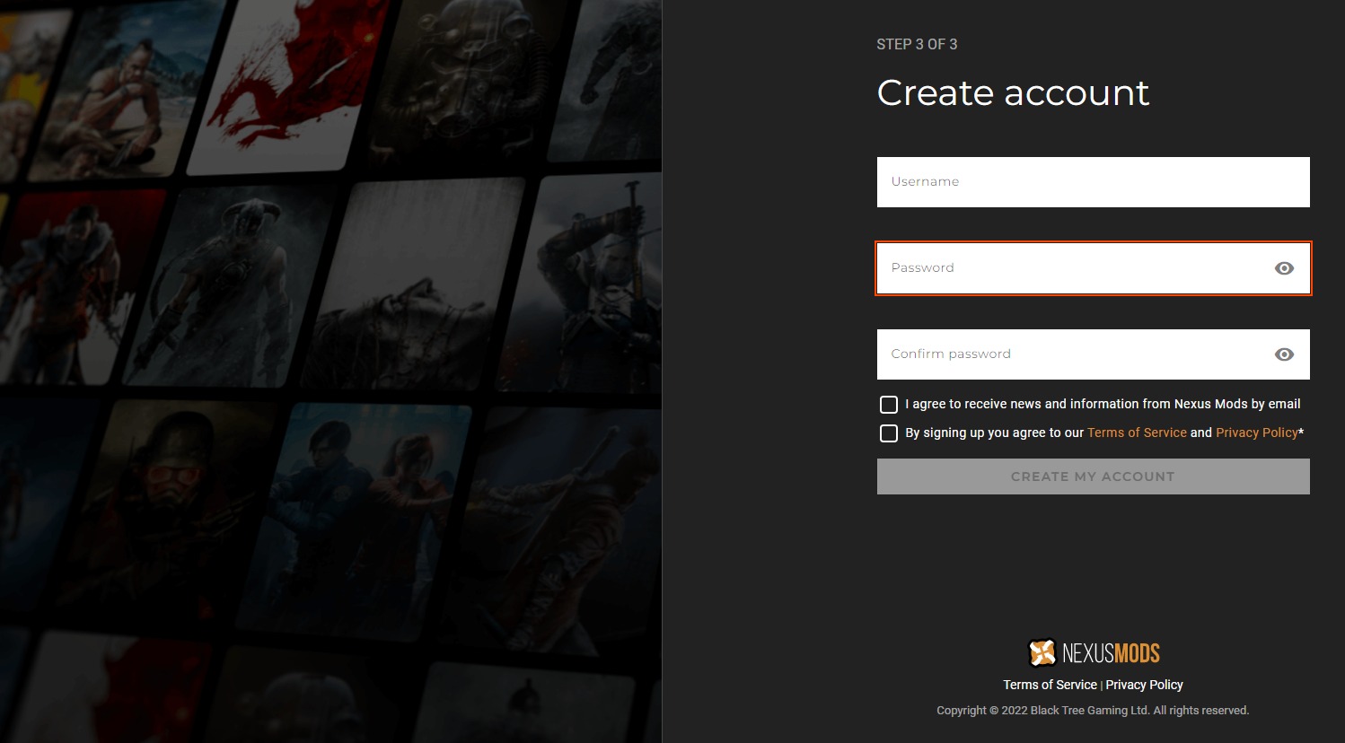The height and width of the screenshot is (743, 1345).
Task: Click the Black Tree Gaming copyright text
Action: pyautogui.click(x=1093, y=710)
